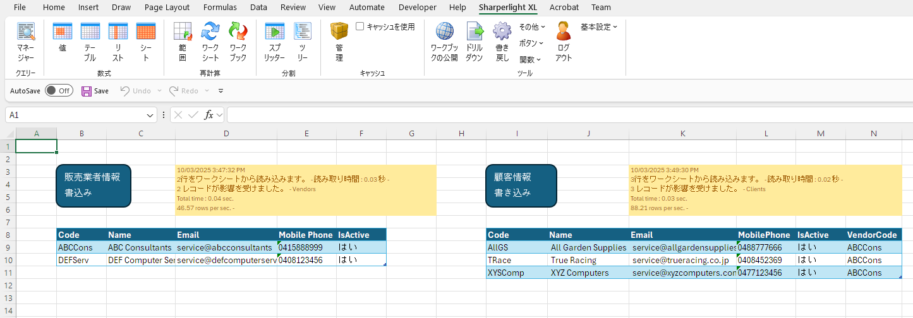Select column D header

pyautogui.click(x=226, y=133)
